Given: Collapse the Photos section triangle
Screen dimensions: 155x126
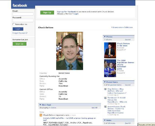Looking at the screenshot, I should (x=105, y=37).
